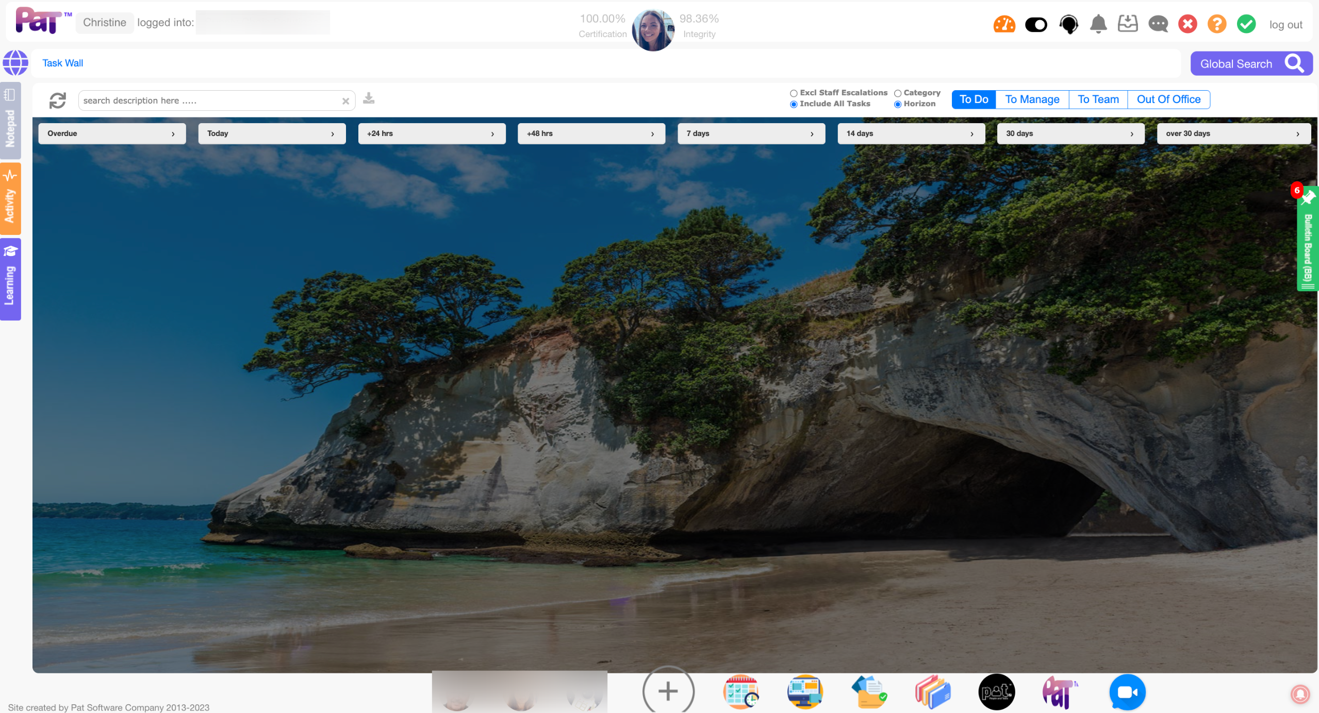
Task: Switch to the To Manage tab
Action: tap(1032, 99)
